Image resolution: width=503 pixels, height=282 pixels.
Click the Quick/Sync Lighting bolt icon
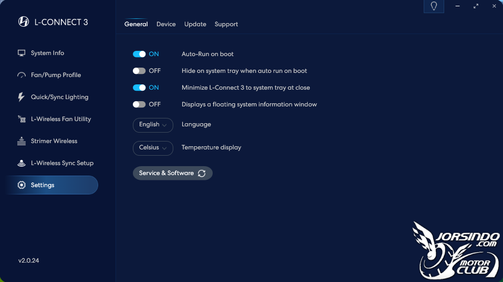tap(21, 97)
